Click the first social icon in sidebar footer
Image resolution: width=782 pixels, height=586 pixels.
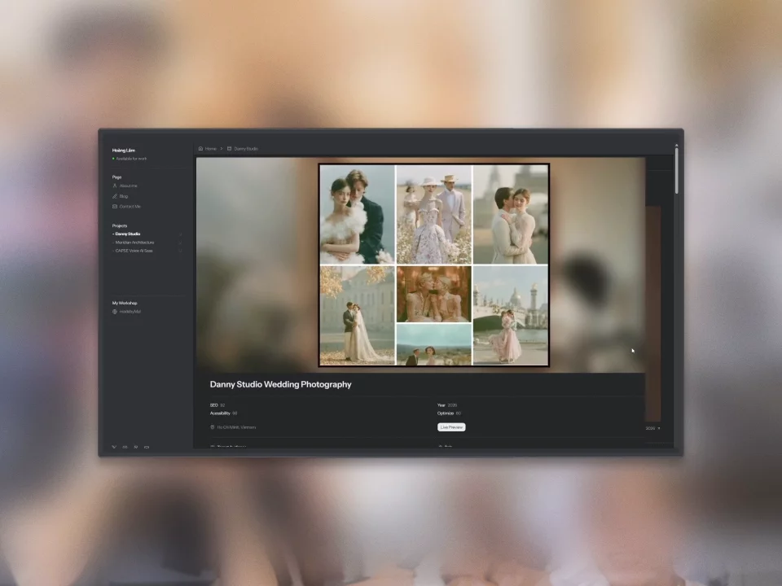click(x=114, y=447)
